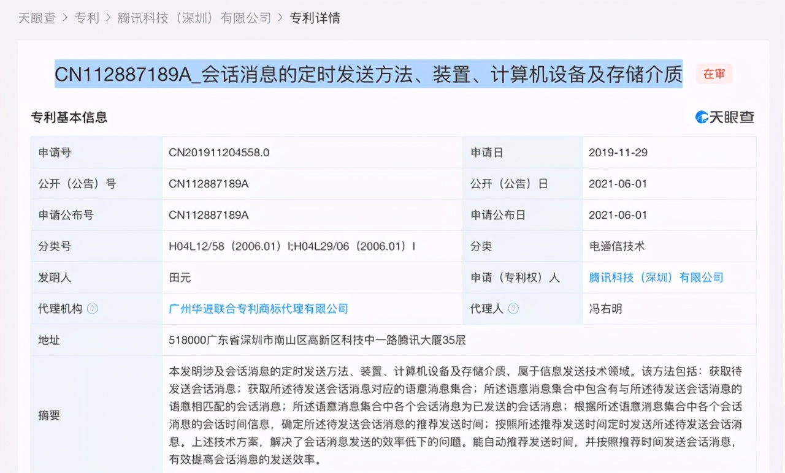Click the 申请公布号 label
Viewport: 785px width, 473px height.
point(66,215)
